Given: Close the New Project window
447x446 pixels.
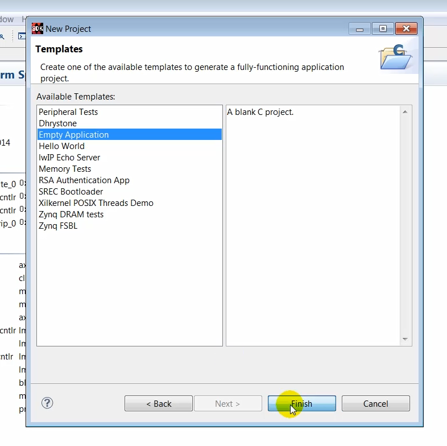Looking at the screenshot, I should click(x=406, y=28).
